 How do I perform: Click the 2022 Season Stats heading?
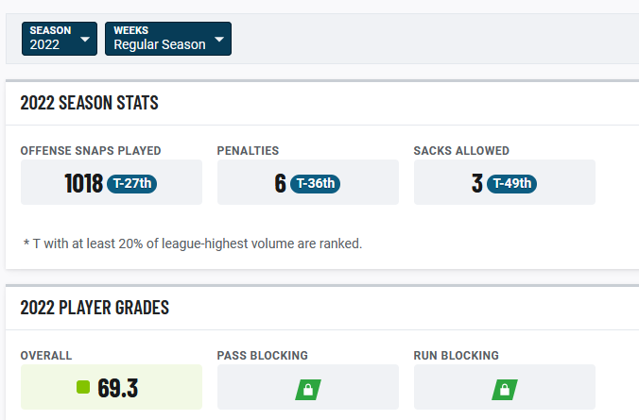click(90, 103)
